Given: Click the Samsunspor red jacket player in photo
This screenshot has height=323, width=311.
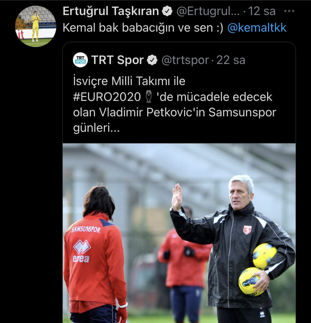Looking at the screenshot, I should tap(95, 254).
